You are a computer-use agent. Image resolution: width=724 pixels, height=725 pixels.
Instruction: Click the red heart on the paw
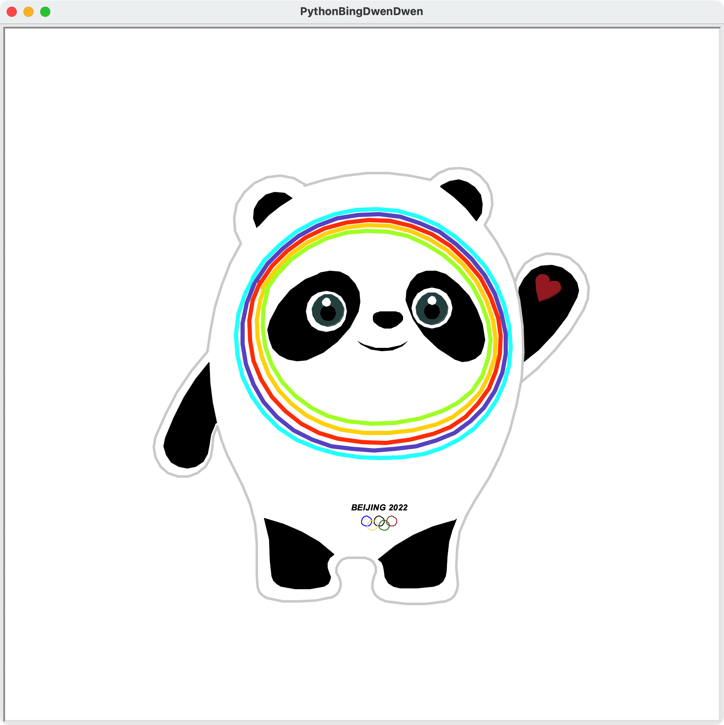tap(548, 287)
